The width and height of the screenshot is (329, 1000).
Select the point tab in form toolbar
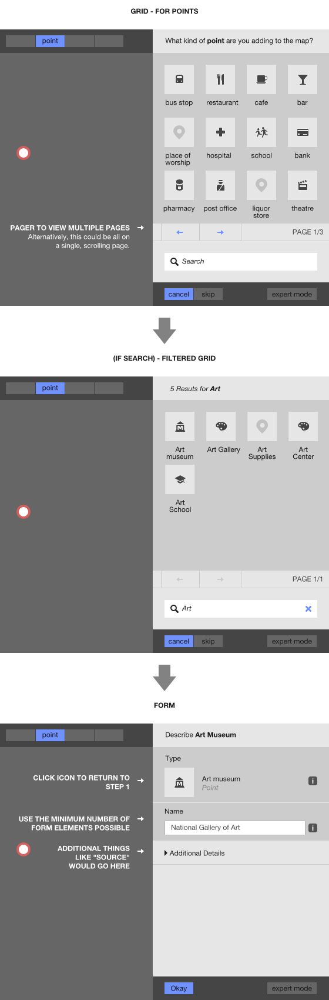click(x=50, y=735)
